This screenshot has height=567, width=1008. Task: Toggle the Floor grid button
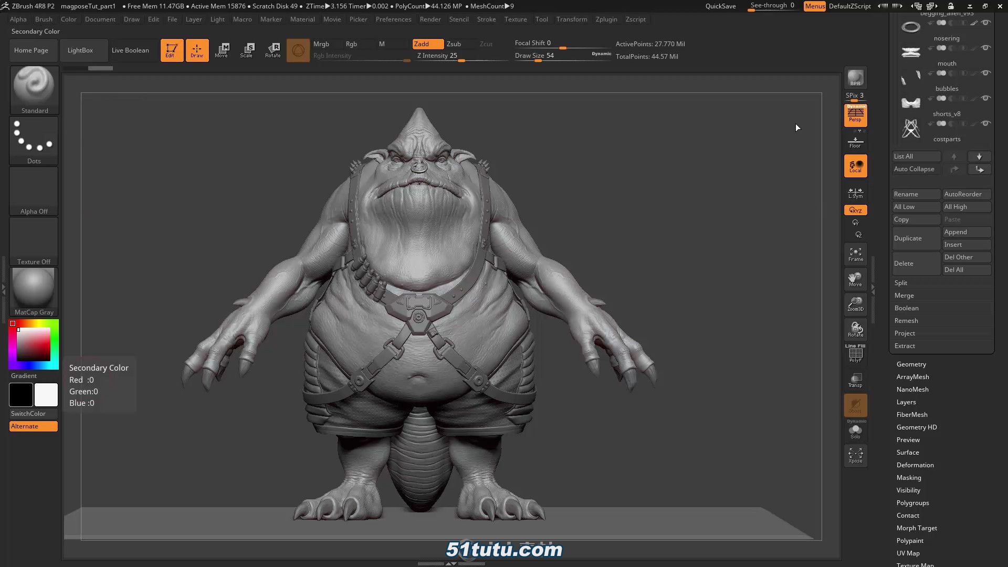(855, 142)
